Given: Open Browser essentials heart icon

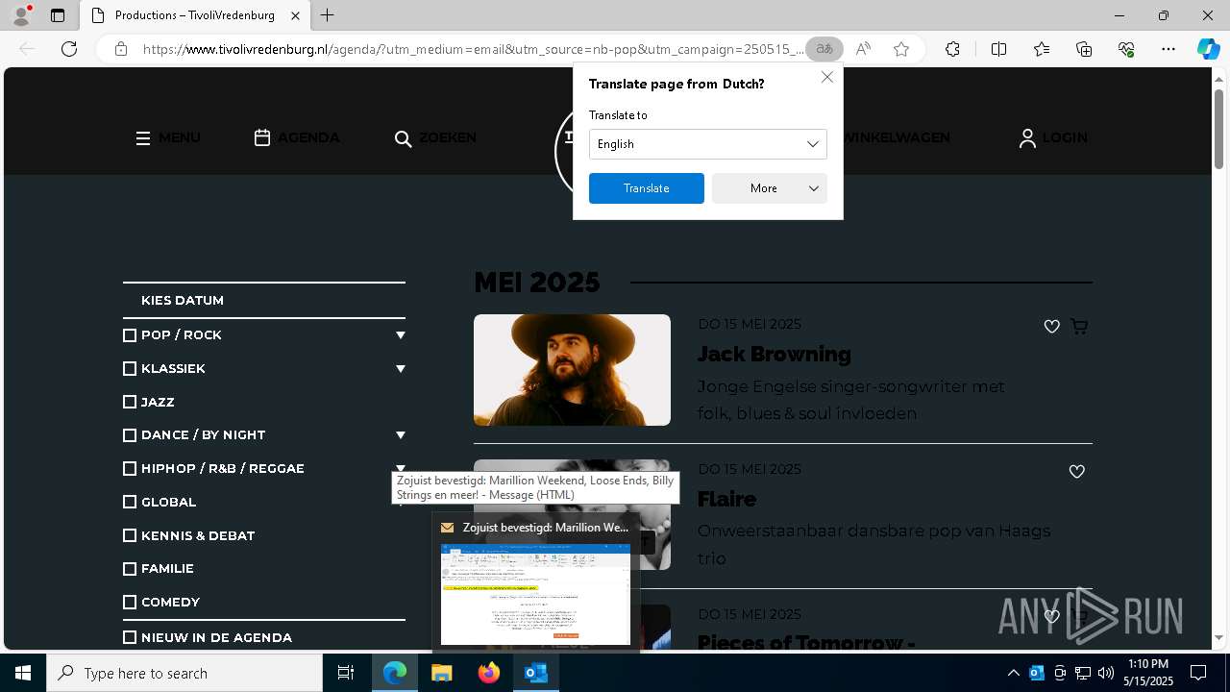Looking at the screenshot, I should [1126, 49].
